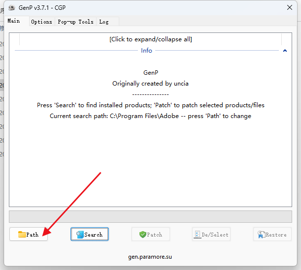Click the 'Press Search to find installed products' line
This screenshot has width=301, height=270.
(x=151, y=105)
